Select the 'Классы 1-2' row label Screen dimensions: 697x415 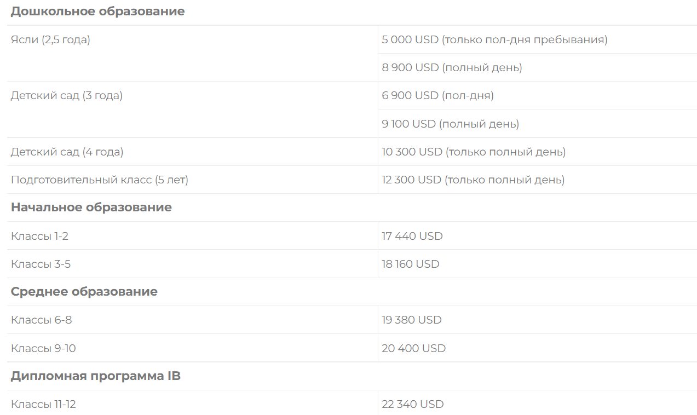(39, 236)
